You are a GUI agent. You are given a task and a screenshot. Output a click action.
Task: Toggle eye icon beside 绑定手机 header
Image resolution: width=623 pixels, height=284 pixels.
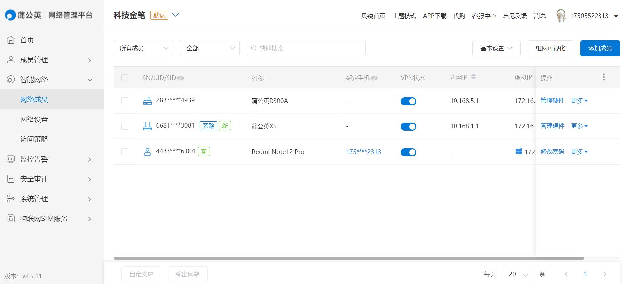click(374, 78)
